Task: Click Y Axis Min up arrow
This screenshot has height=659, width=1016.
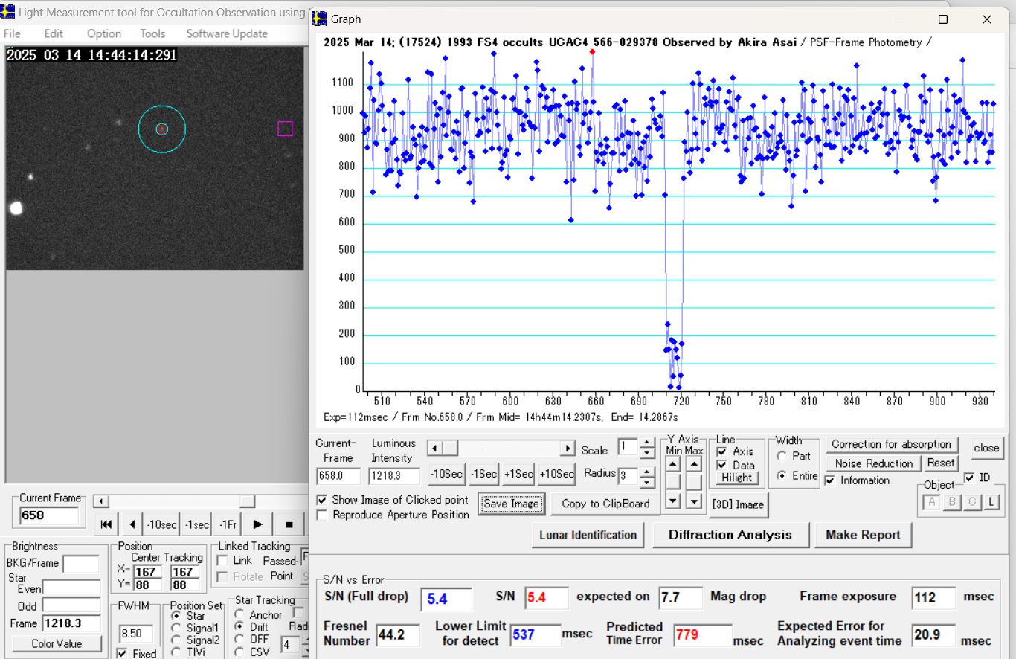Action: pyautogui.click(x=672, y=465)
